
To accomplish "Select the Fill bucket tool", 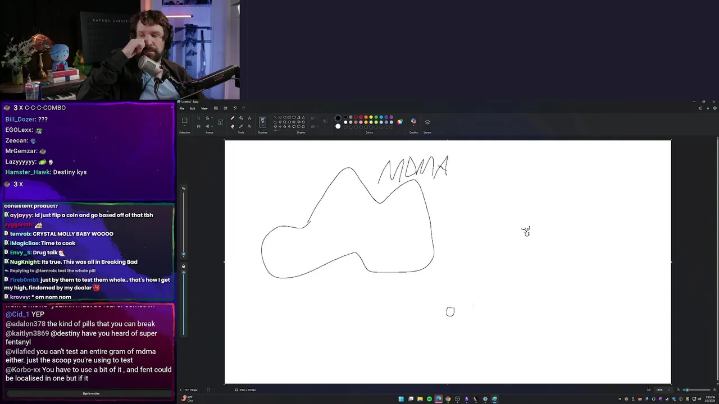I will (x=241, y=118).
